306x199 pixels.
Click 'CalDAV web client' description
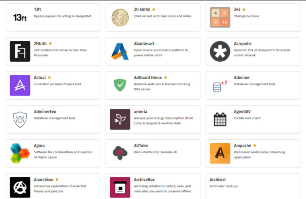coord(247,118)
